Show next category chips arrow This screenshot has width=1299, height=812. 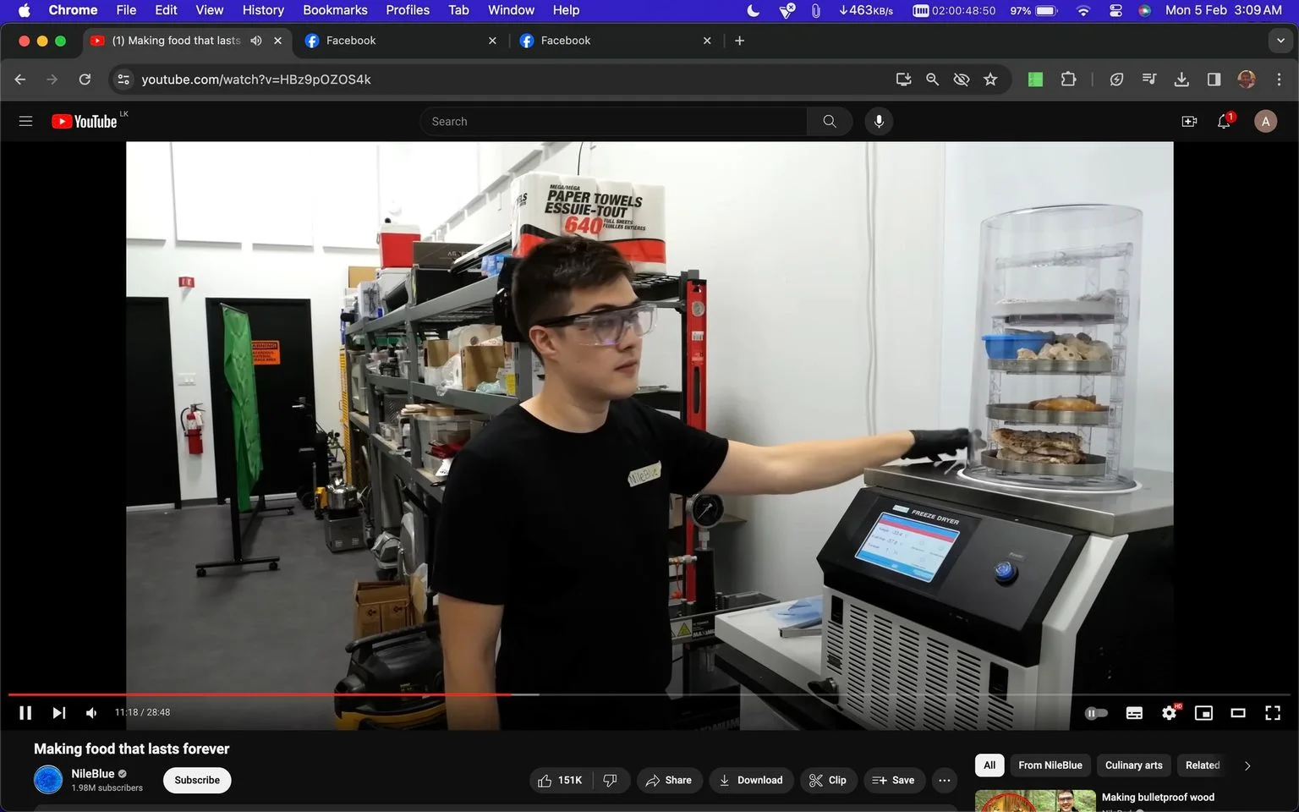(1247, 765)
